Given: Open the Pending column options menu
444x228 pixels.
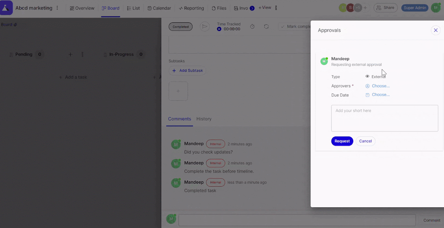Looking at the screenshot, I should pos(82,54).
